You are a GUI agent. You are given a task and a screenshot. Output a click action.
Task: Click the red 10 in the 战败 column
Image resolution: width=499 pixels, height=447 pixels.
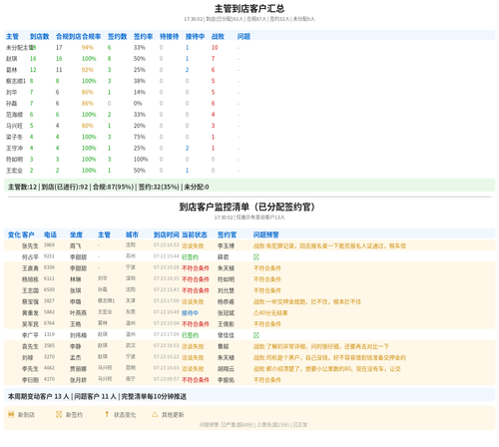click(x=215, y=48)
